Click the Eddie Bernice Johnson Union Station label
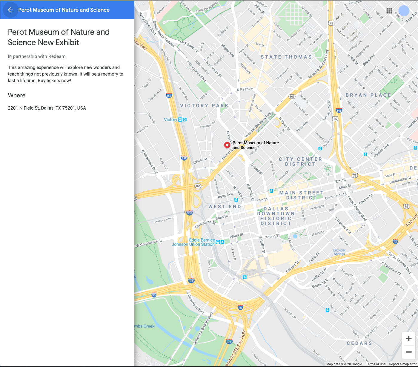The image size is (418, 367). [193, 242]
